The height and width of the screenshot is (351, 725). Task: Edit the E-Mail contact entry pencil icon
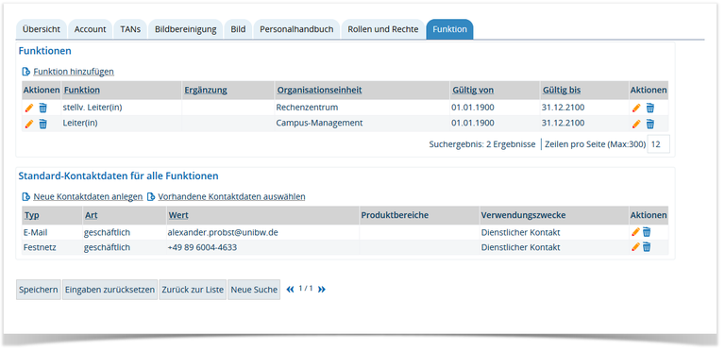tap(635, 232)
